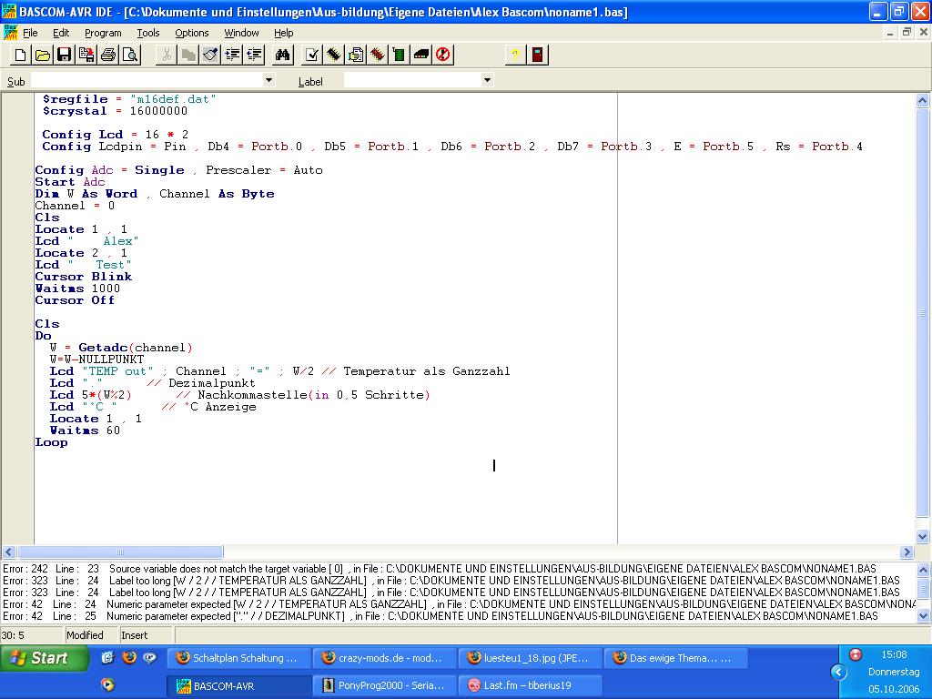
Task: Show the compile result report icon
Action: click(356, 56)
